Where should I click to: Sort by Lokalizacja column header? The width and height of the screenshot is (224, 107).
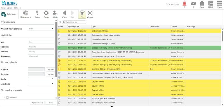coord(203,27)
